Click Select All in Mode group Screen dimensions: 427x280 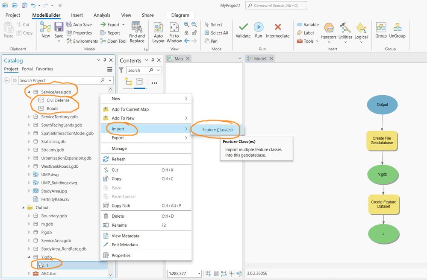coord(216,33)
